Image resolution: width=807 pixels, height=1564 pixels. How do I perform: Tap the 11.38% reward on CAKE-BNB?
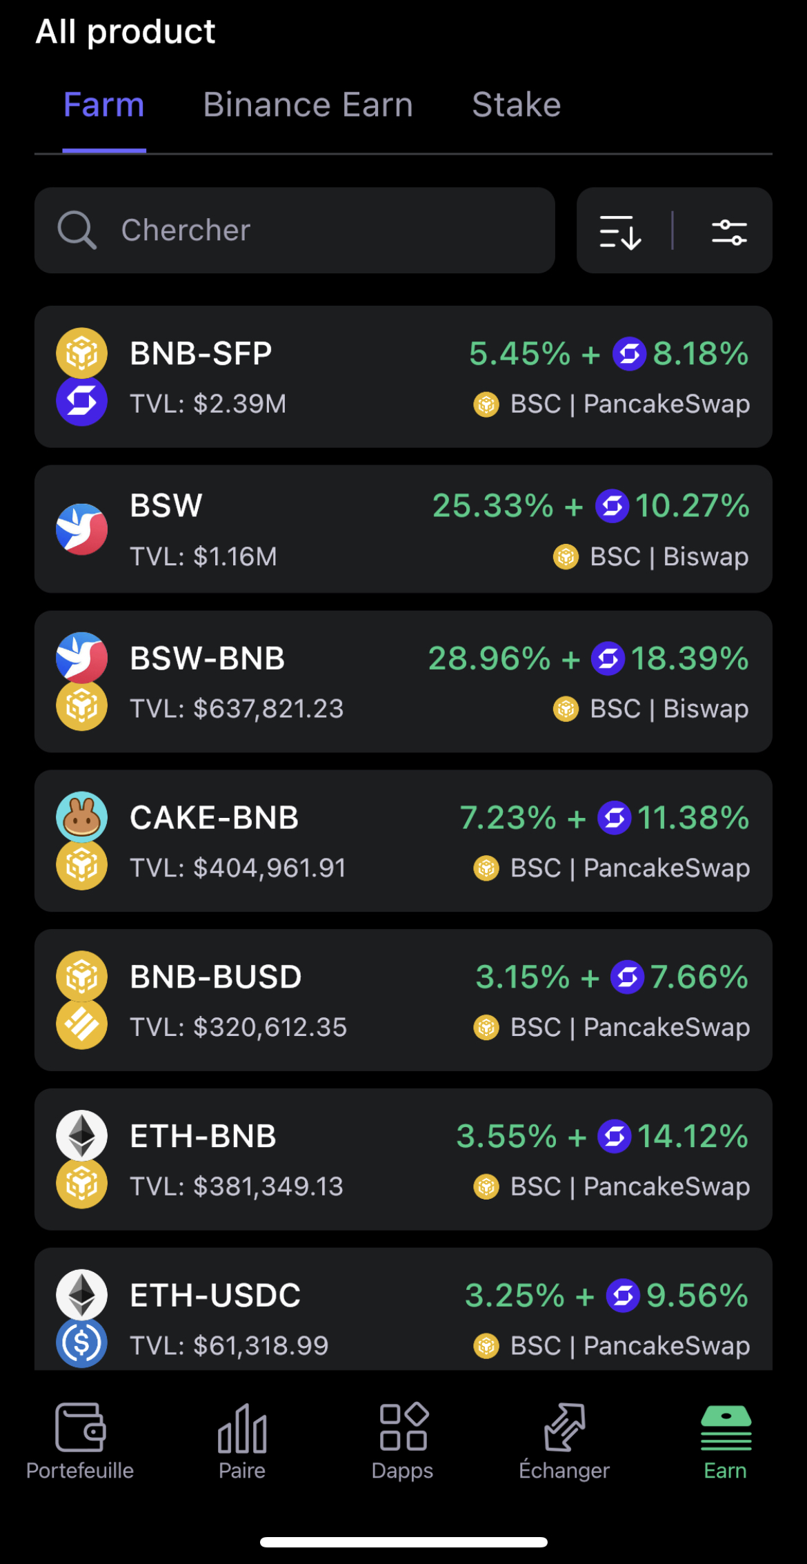click(x=693, y=818)
